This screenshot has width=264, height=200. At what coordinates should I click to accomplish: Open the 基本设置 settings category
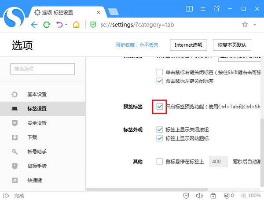37,94
